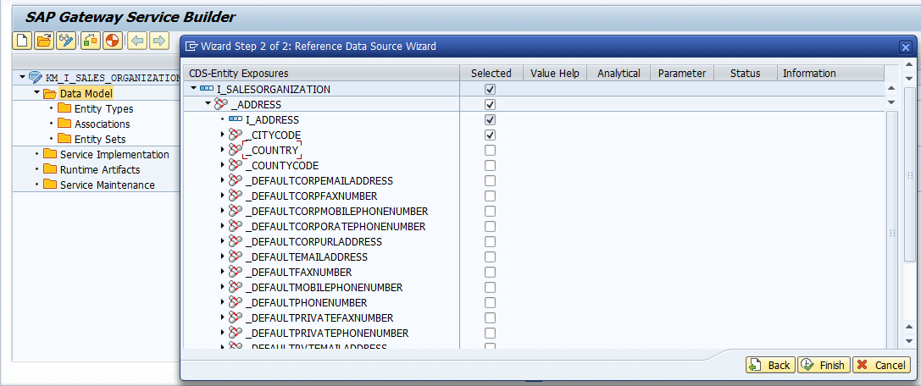
Task: Check Selected box for _DEFAULTCORPFAXNUMBER
Action: (x=490, y=196)
